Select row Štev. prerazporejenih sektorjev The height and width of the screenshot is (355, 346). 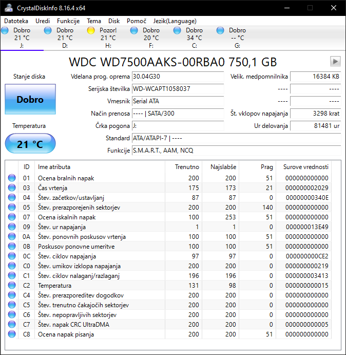coord(168,207)
